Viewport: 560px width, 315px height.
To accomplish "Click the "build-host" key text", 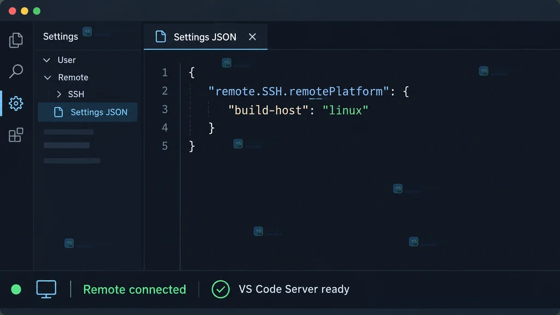I will coord(268,110).
